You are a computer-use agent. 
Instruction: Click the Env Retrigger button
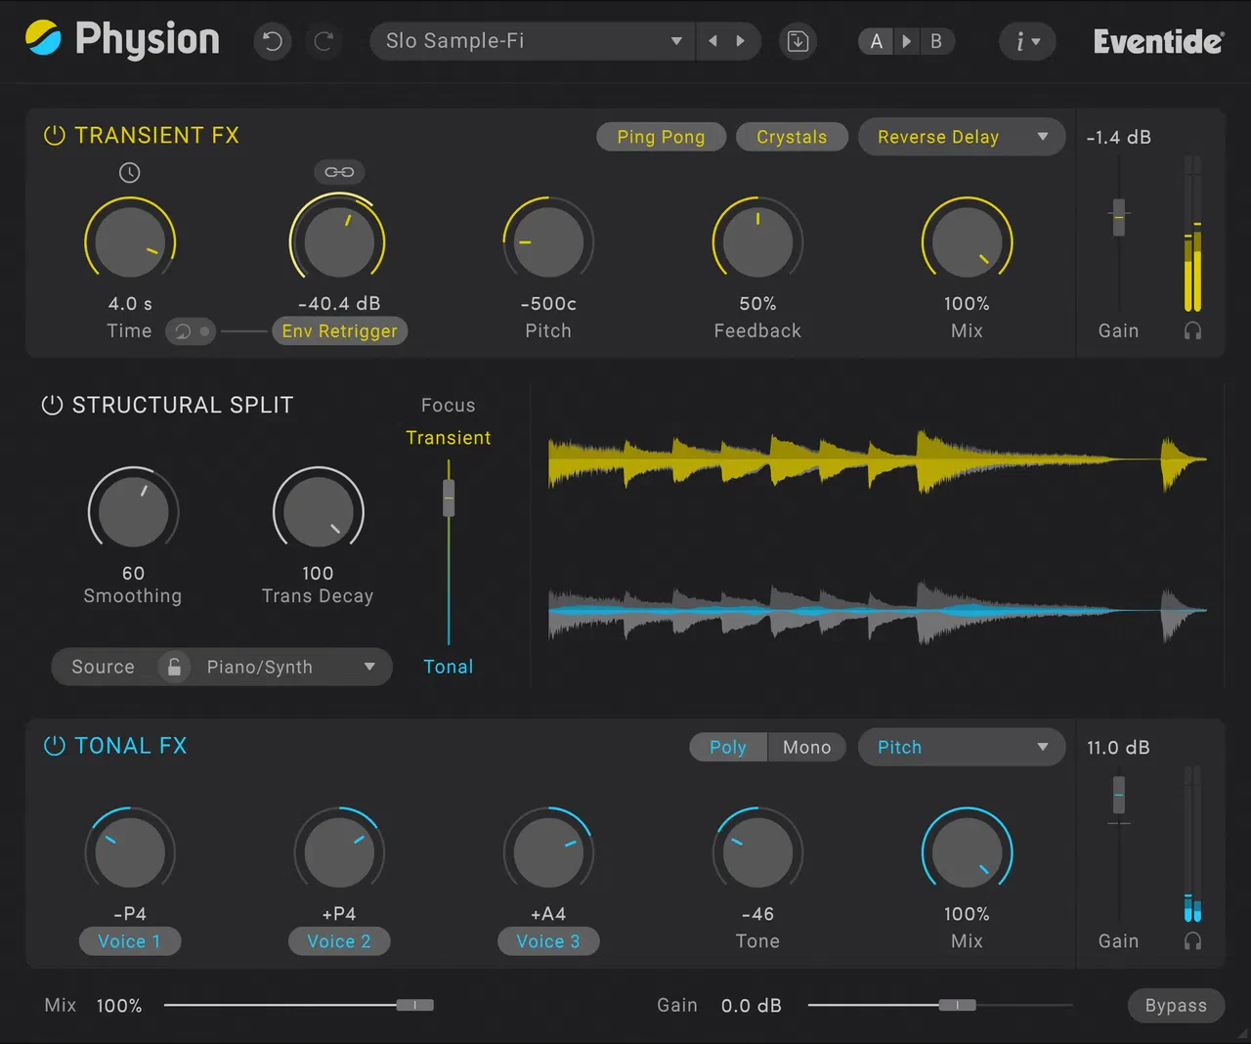(339, 331)
